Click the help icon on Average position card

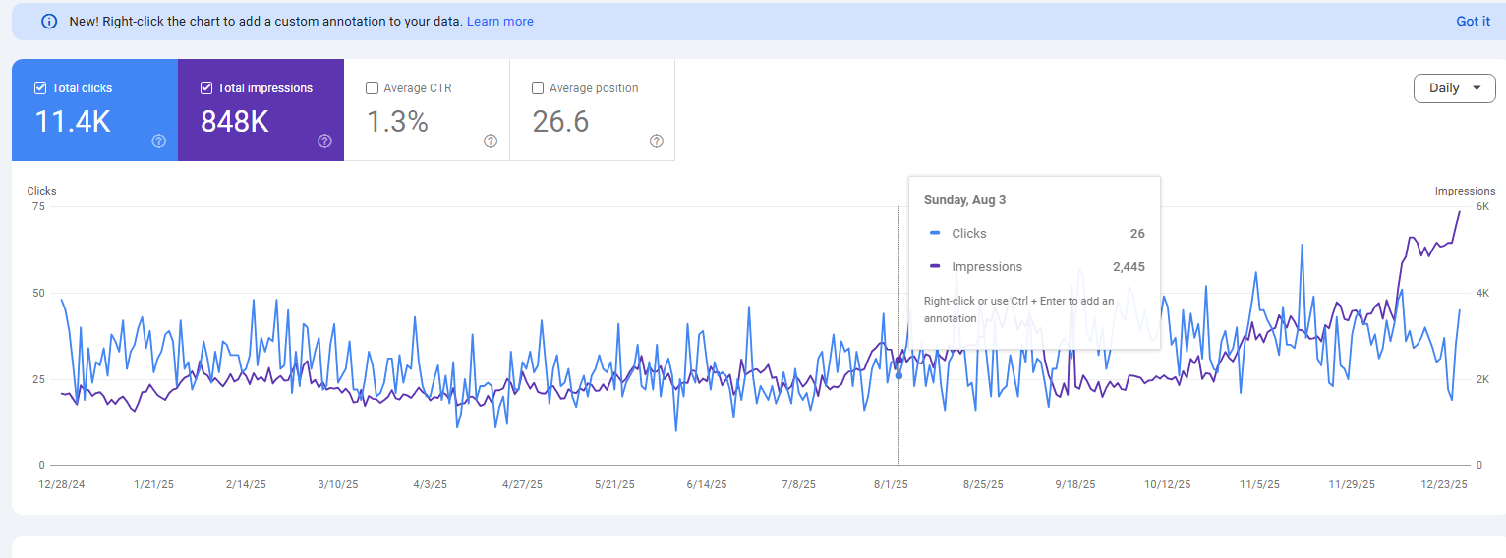(x=657, y=141)
